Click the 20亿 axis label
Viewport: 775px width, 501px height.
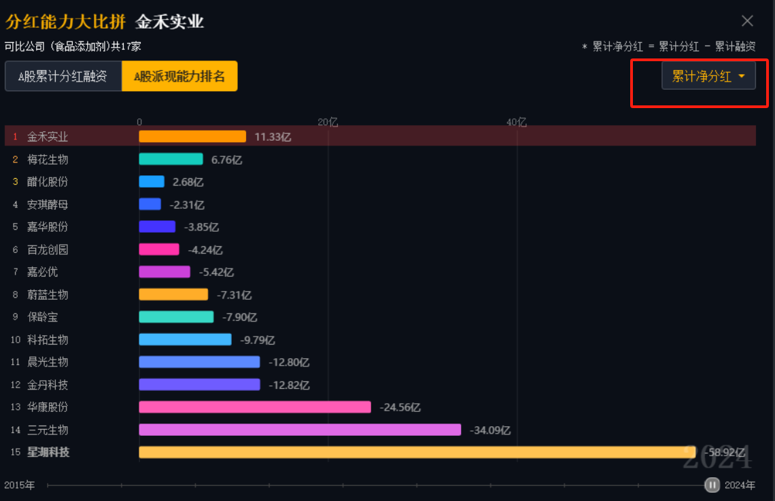pos(328,122)
